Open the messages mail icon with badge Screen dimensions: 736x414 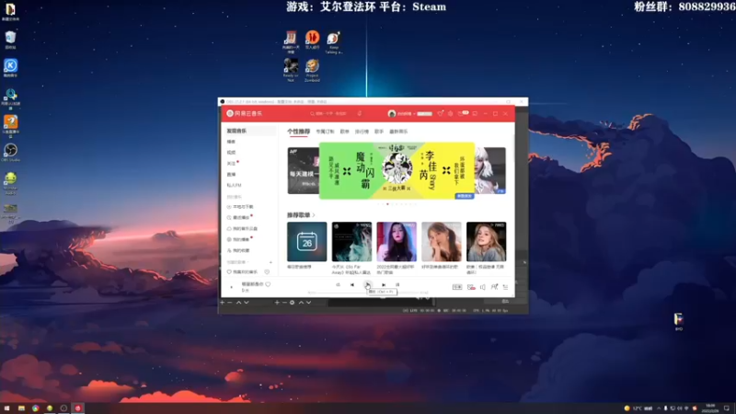(x=462, y=113)
